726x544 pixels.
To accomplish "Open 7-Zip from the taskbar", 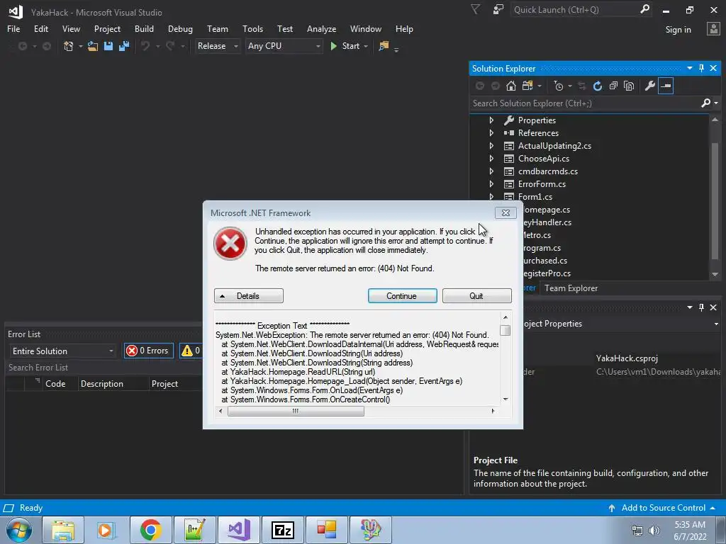I will [x=282, y=530].
